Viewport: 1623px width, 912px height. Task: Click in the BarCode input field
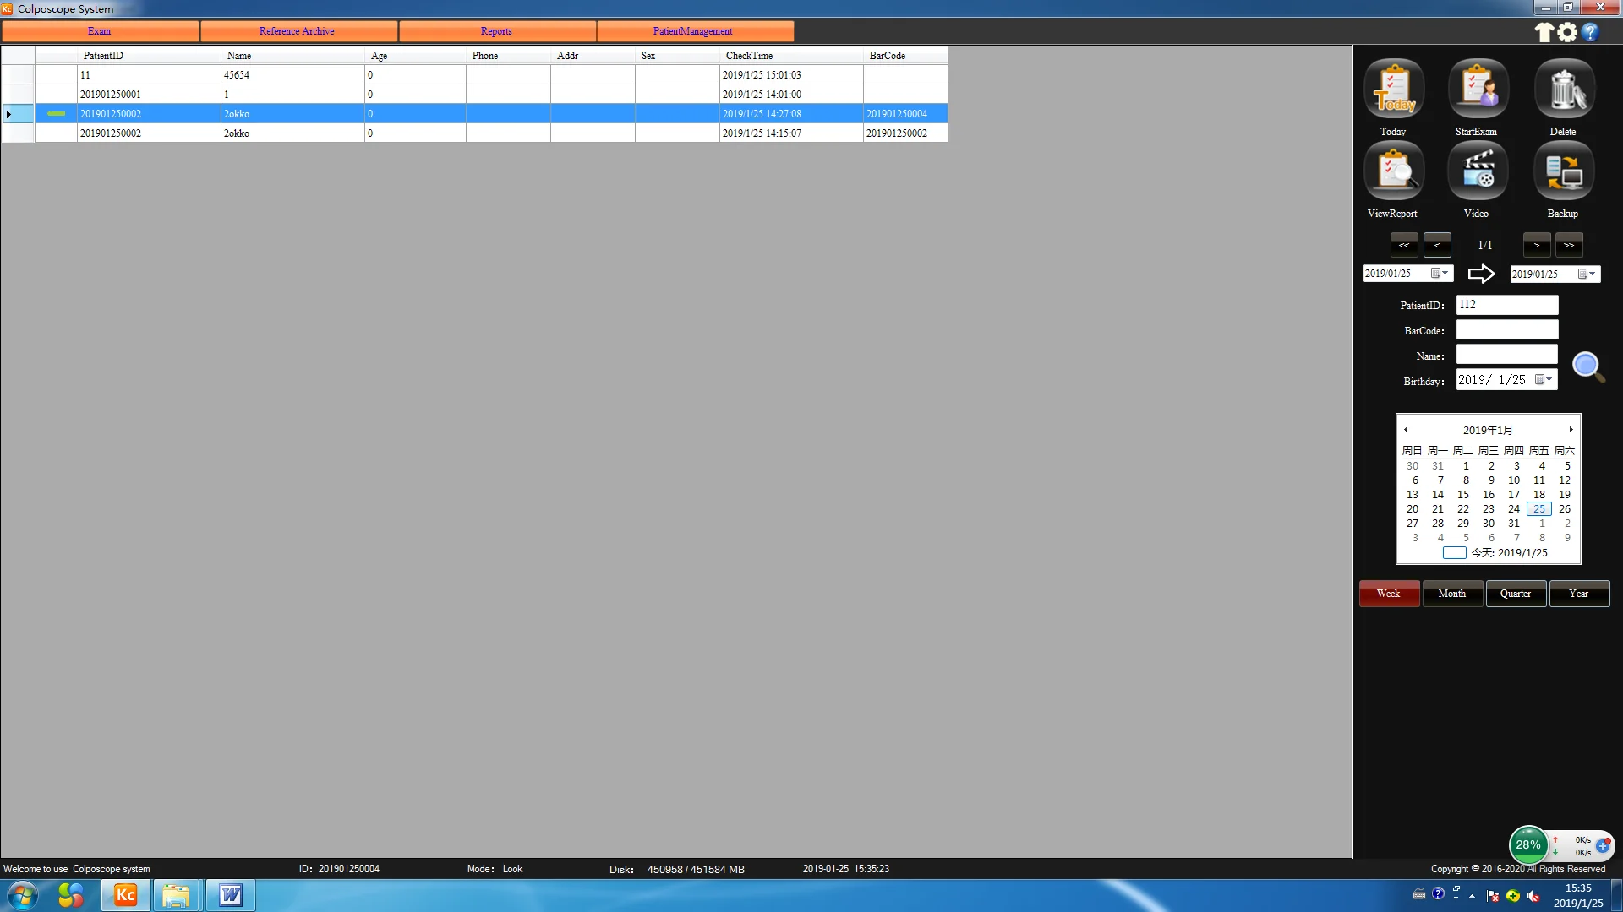(1506, 330)
